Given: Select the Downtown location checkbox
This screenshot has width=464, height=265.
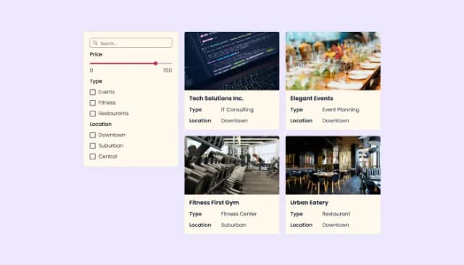Looking at the screenshot, I should (93, 135).
